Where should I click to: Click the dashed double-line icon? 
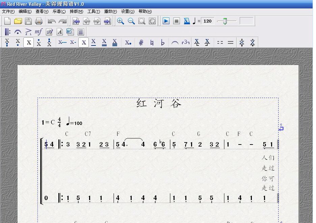pyautogui.click(x=220, y=42)
